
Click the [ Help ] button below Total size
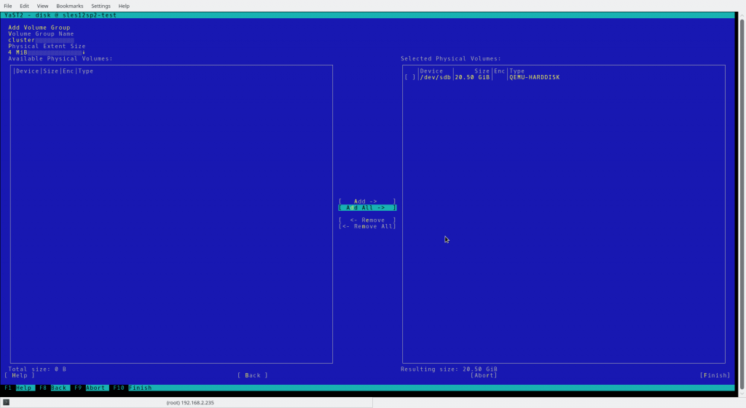[x=24, y=375]
